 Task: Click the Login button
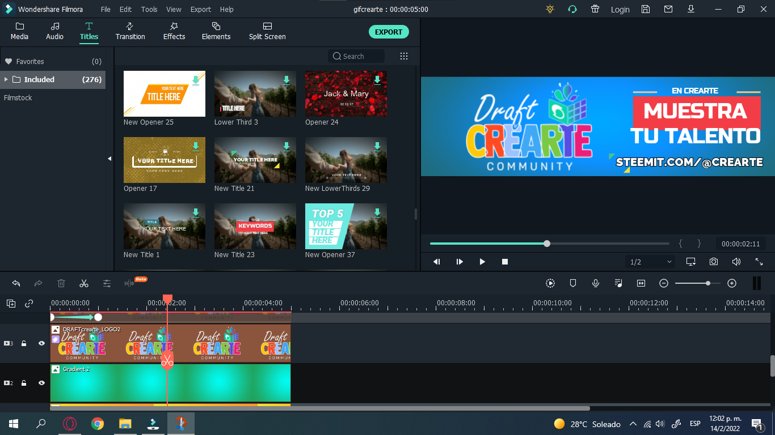620,10
